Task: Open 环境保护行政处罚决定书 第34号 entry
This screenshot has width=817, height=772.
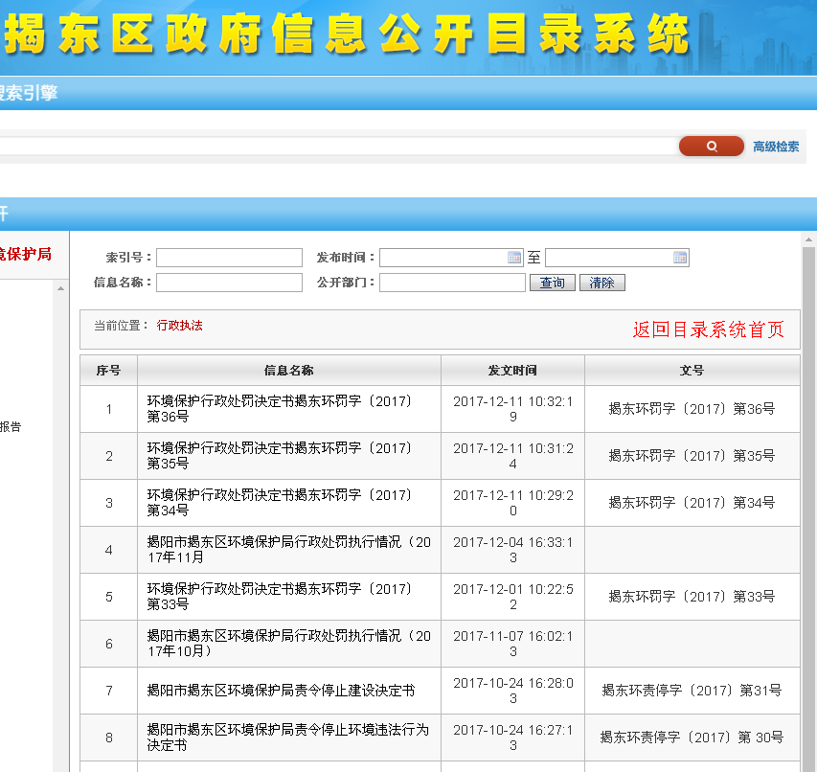Action: point(280,503)
